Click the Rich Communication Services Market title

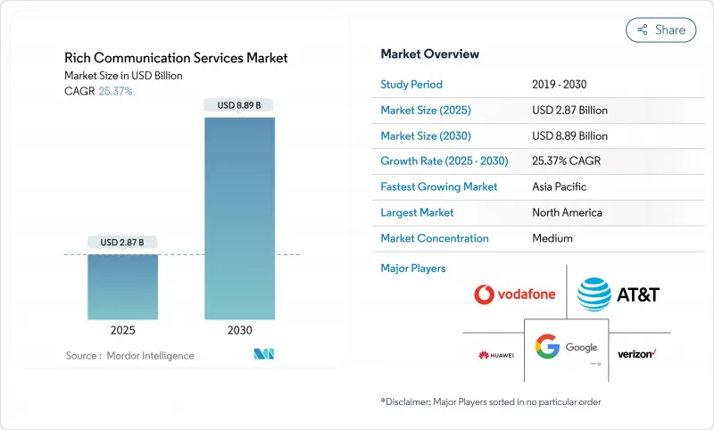[176, 58]
